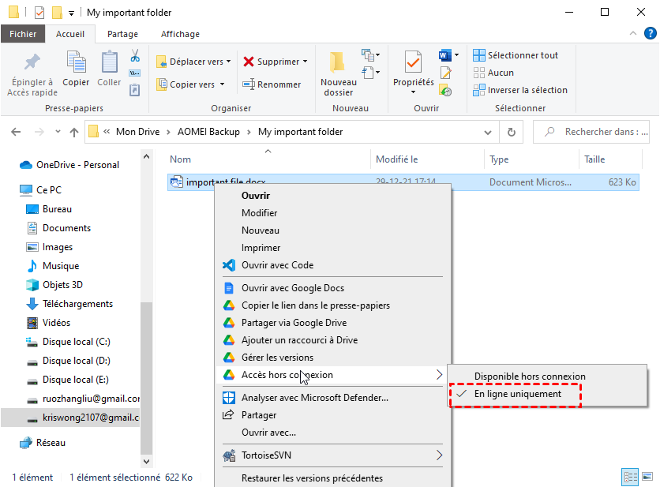Click the sidebar scrollbar down arrow

pyautogui.click(x=146, y=461)
